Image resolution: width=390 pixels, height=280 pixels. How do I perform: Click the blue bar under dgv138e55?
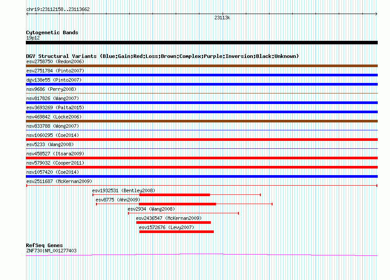pyautogui.click(x=202, y=84)
